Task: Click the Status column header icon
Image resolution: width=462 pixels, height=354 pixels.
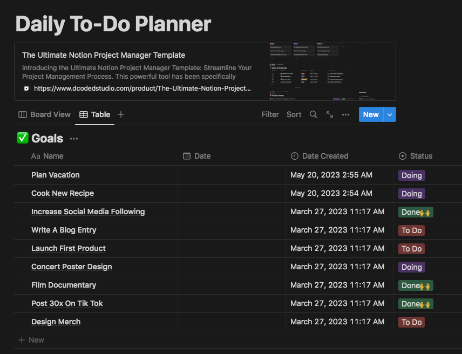Action: pos(403,156)
